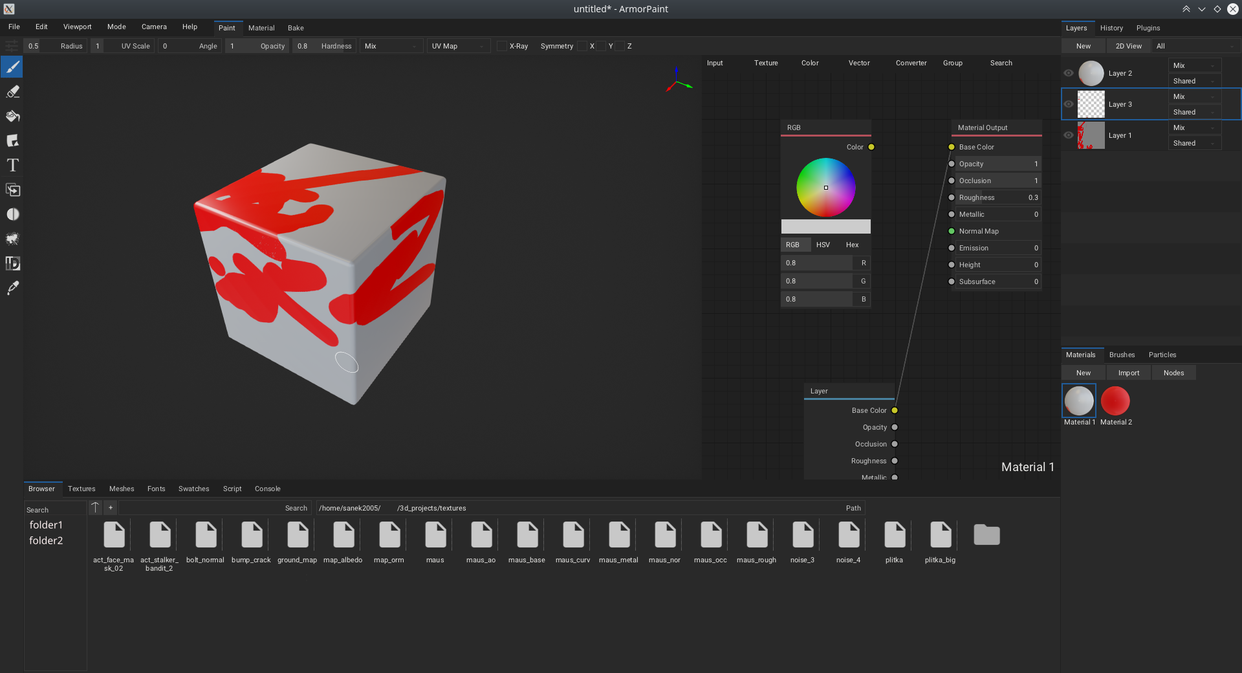Viewport: 1242px width, 673px height.
Task: Select the Blur tool
Action: tap(12, 215)
